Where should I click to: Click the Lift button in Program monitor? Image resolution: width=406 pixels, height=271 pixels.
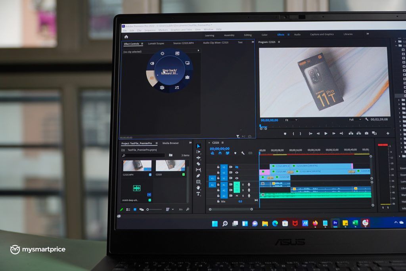[351, 133]
